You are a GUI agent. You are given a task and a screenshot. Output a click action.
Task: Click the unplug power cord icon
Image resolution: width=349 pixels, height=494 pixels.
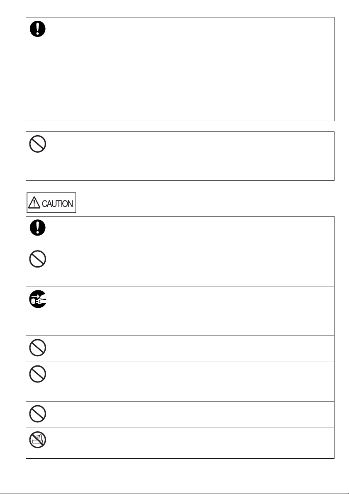(x=38, y=300)
